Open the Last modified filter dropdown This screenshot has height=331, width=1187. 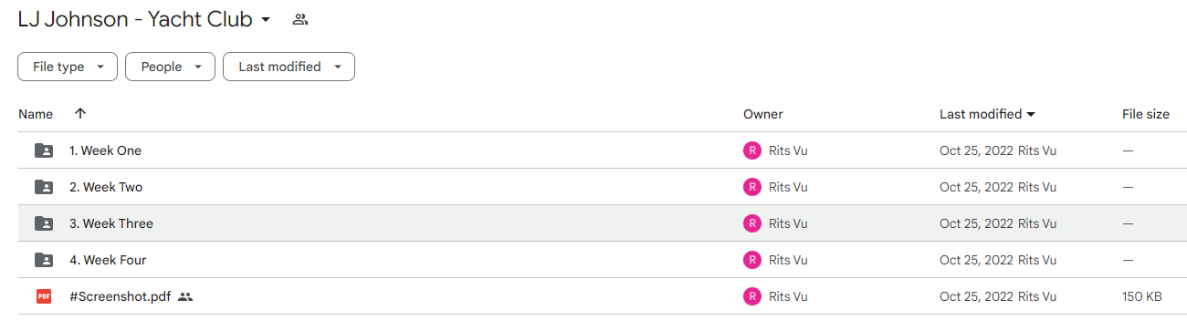[x=289, y=67]
